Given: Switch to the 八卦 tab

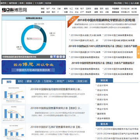Looking at the screenshot, I should pyautogui.click(x=38, y=81).
